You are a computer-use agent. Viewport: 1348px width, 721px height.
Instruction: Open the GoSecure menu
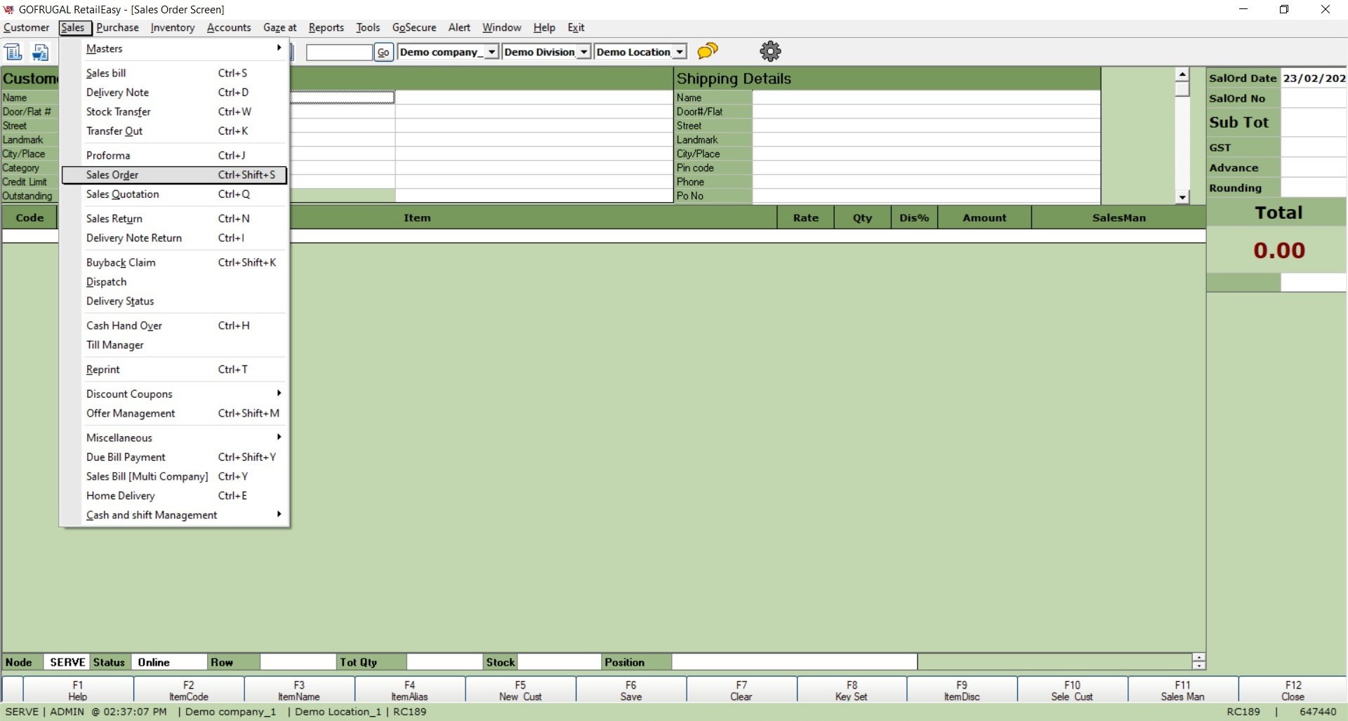tap(414, 27)
